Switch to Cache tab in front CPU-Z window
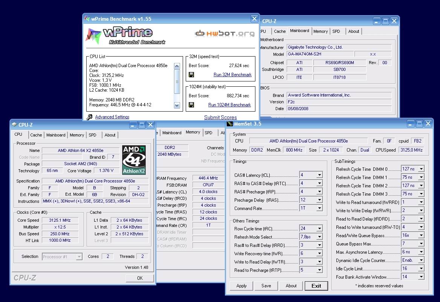440x302 pixels. coord(36,135)
